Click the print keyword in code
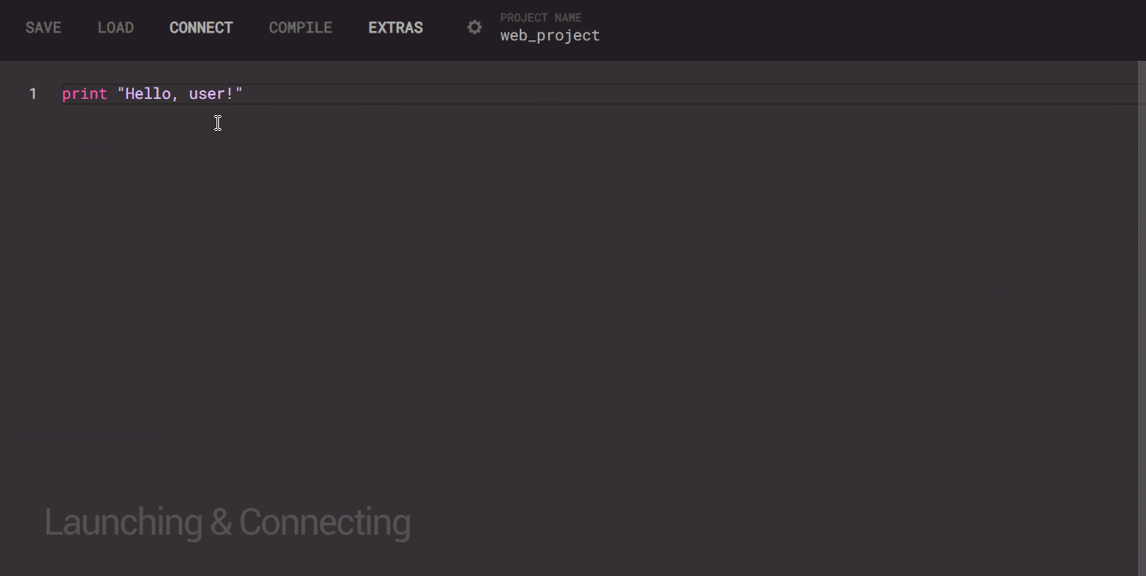The height and width of the screenshot is (576, 1146). 83,94
